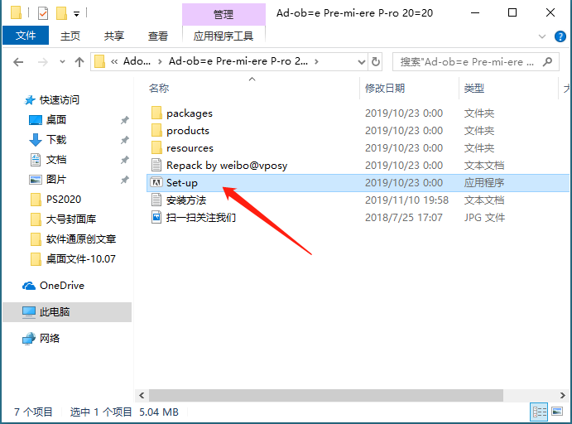Image resolution: width=572 pixels, height=424 pixels.
Task: Expand the address bar history dropdown
Action: [361, 62]
